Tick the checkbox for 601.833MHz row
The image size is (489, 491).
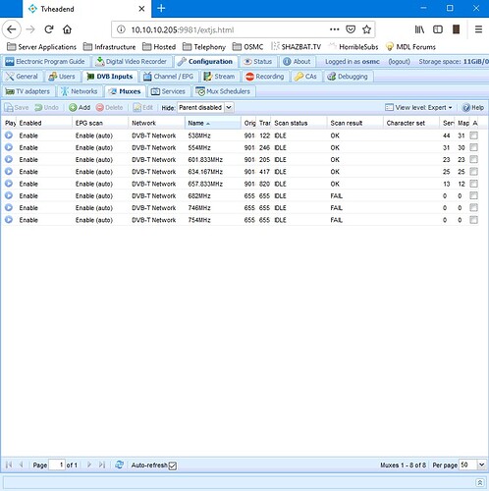(473, 159)
